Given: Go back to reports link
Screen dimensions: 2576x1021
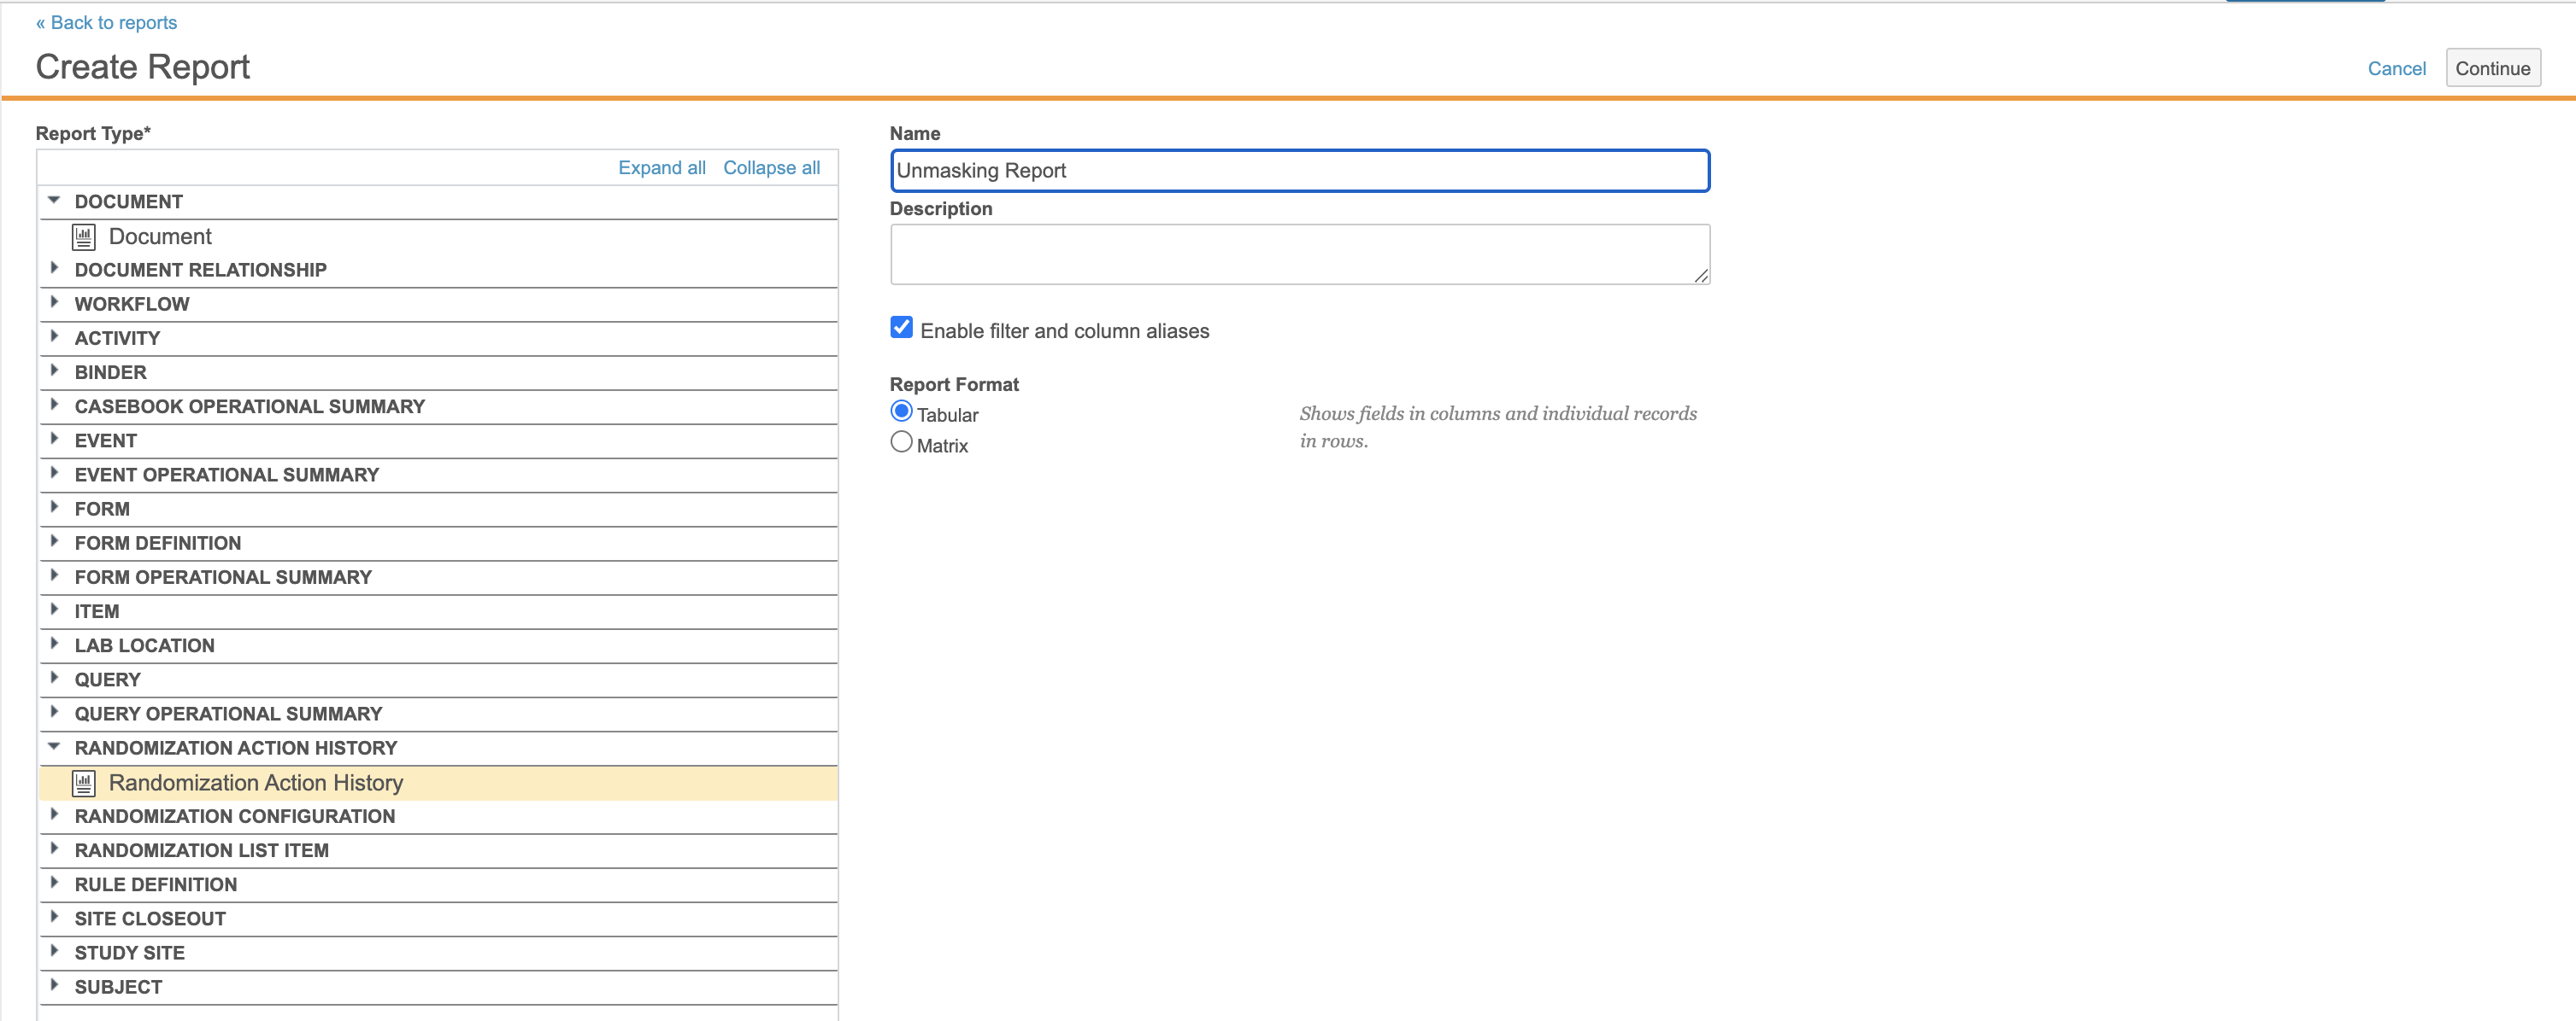Looking at the screenshot, I should [x=107, y=22].
